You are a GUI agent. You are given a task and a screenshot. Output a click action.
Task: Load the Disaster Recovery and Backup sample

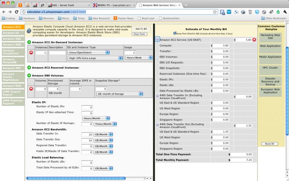[x=270, y=82]
